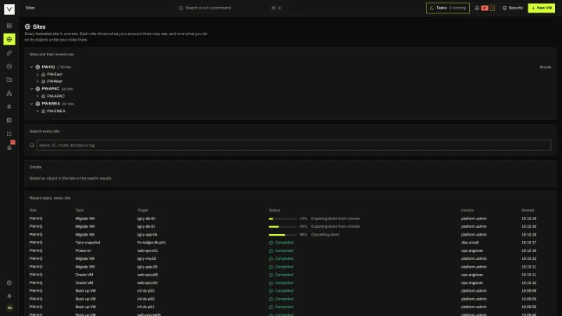Open the Security button in top bar
Image resolution: width=562 pixels, height=316 pixels.
(x=513, y=8)
